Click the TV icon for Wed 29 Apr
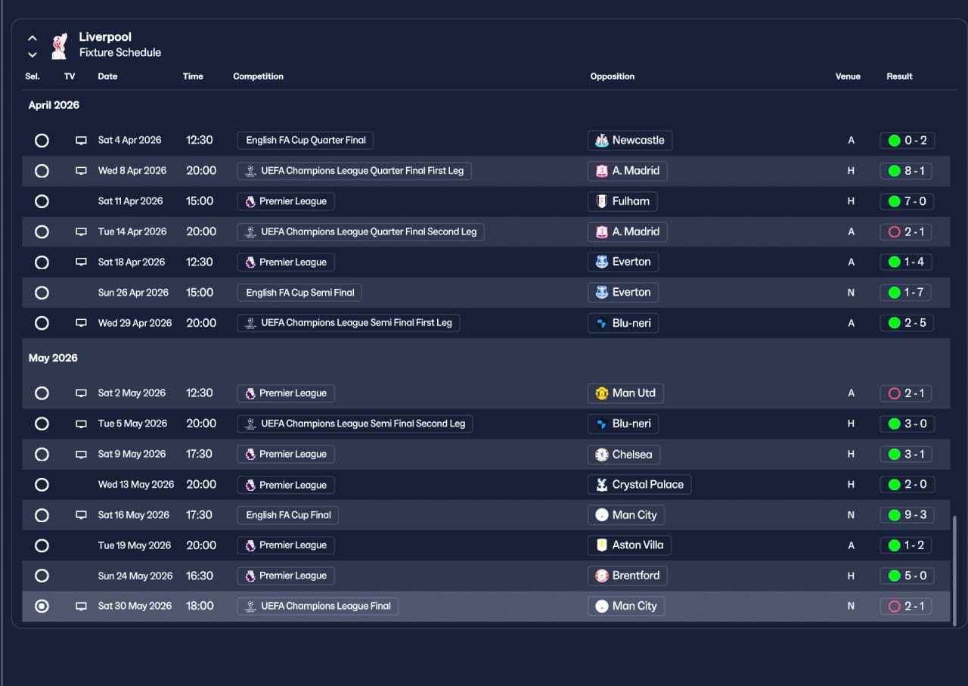 (x=81, y=323)
